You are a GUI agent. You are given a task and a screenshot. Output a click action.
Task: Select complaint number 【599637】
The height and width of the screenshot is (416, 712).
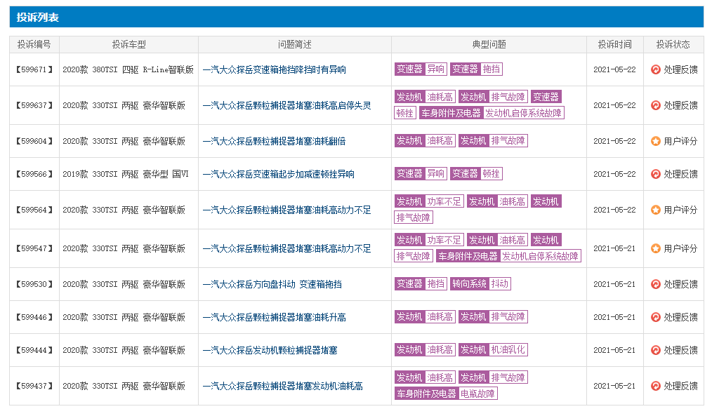coord(34,105)
